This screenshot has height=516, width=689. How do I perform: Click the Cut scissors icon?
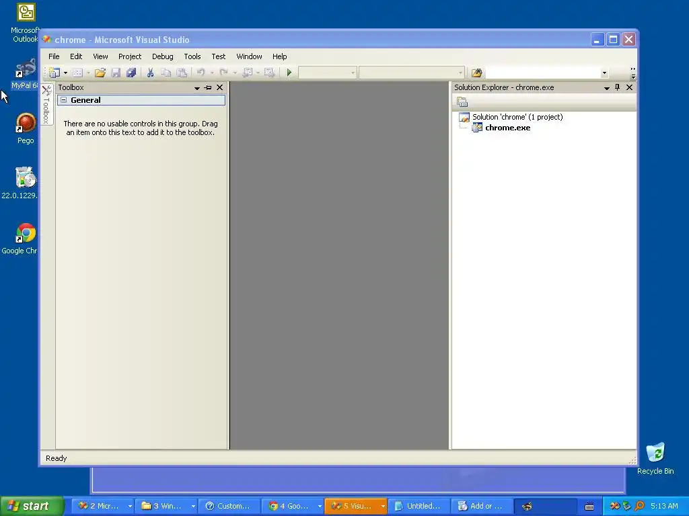(x=150, y=73)
